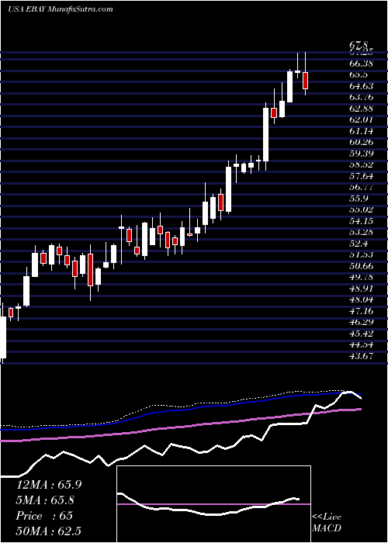Click the 48.91 price axis label
Viewport: 388px width, 543px height.
click(362, 289)
